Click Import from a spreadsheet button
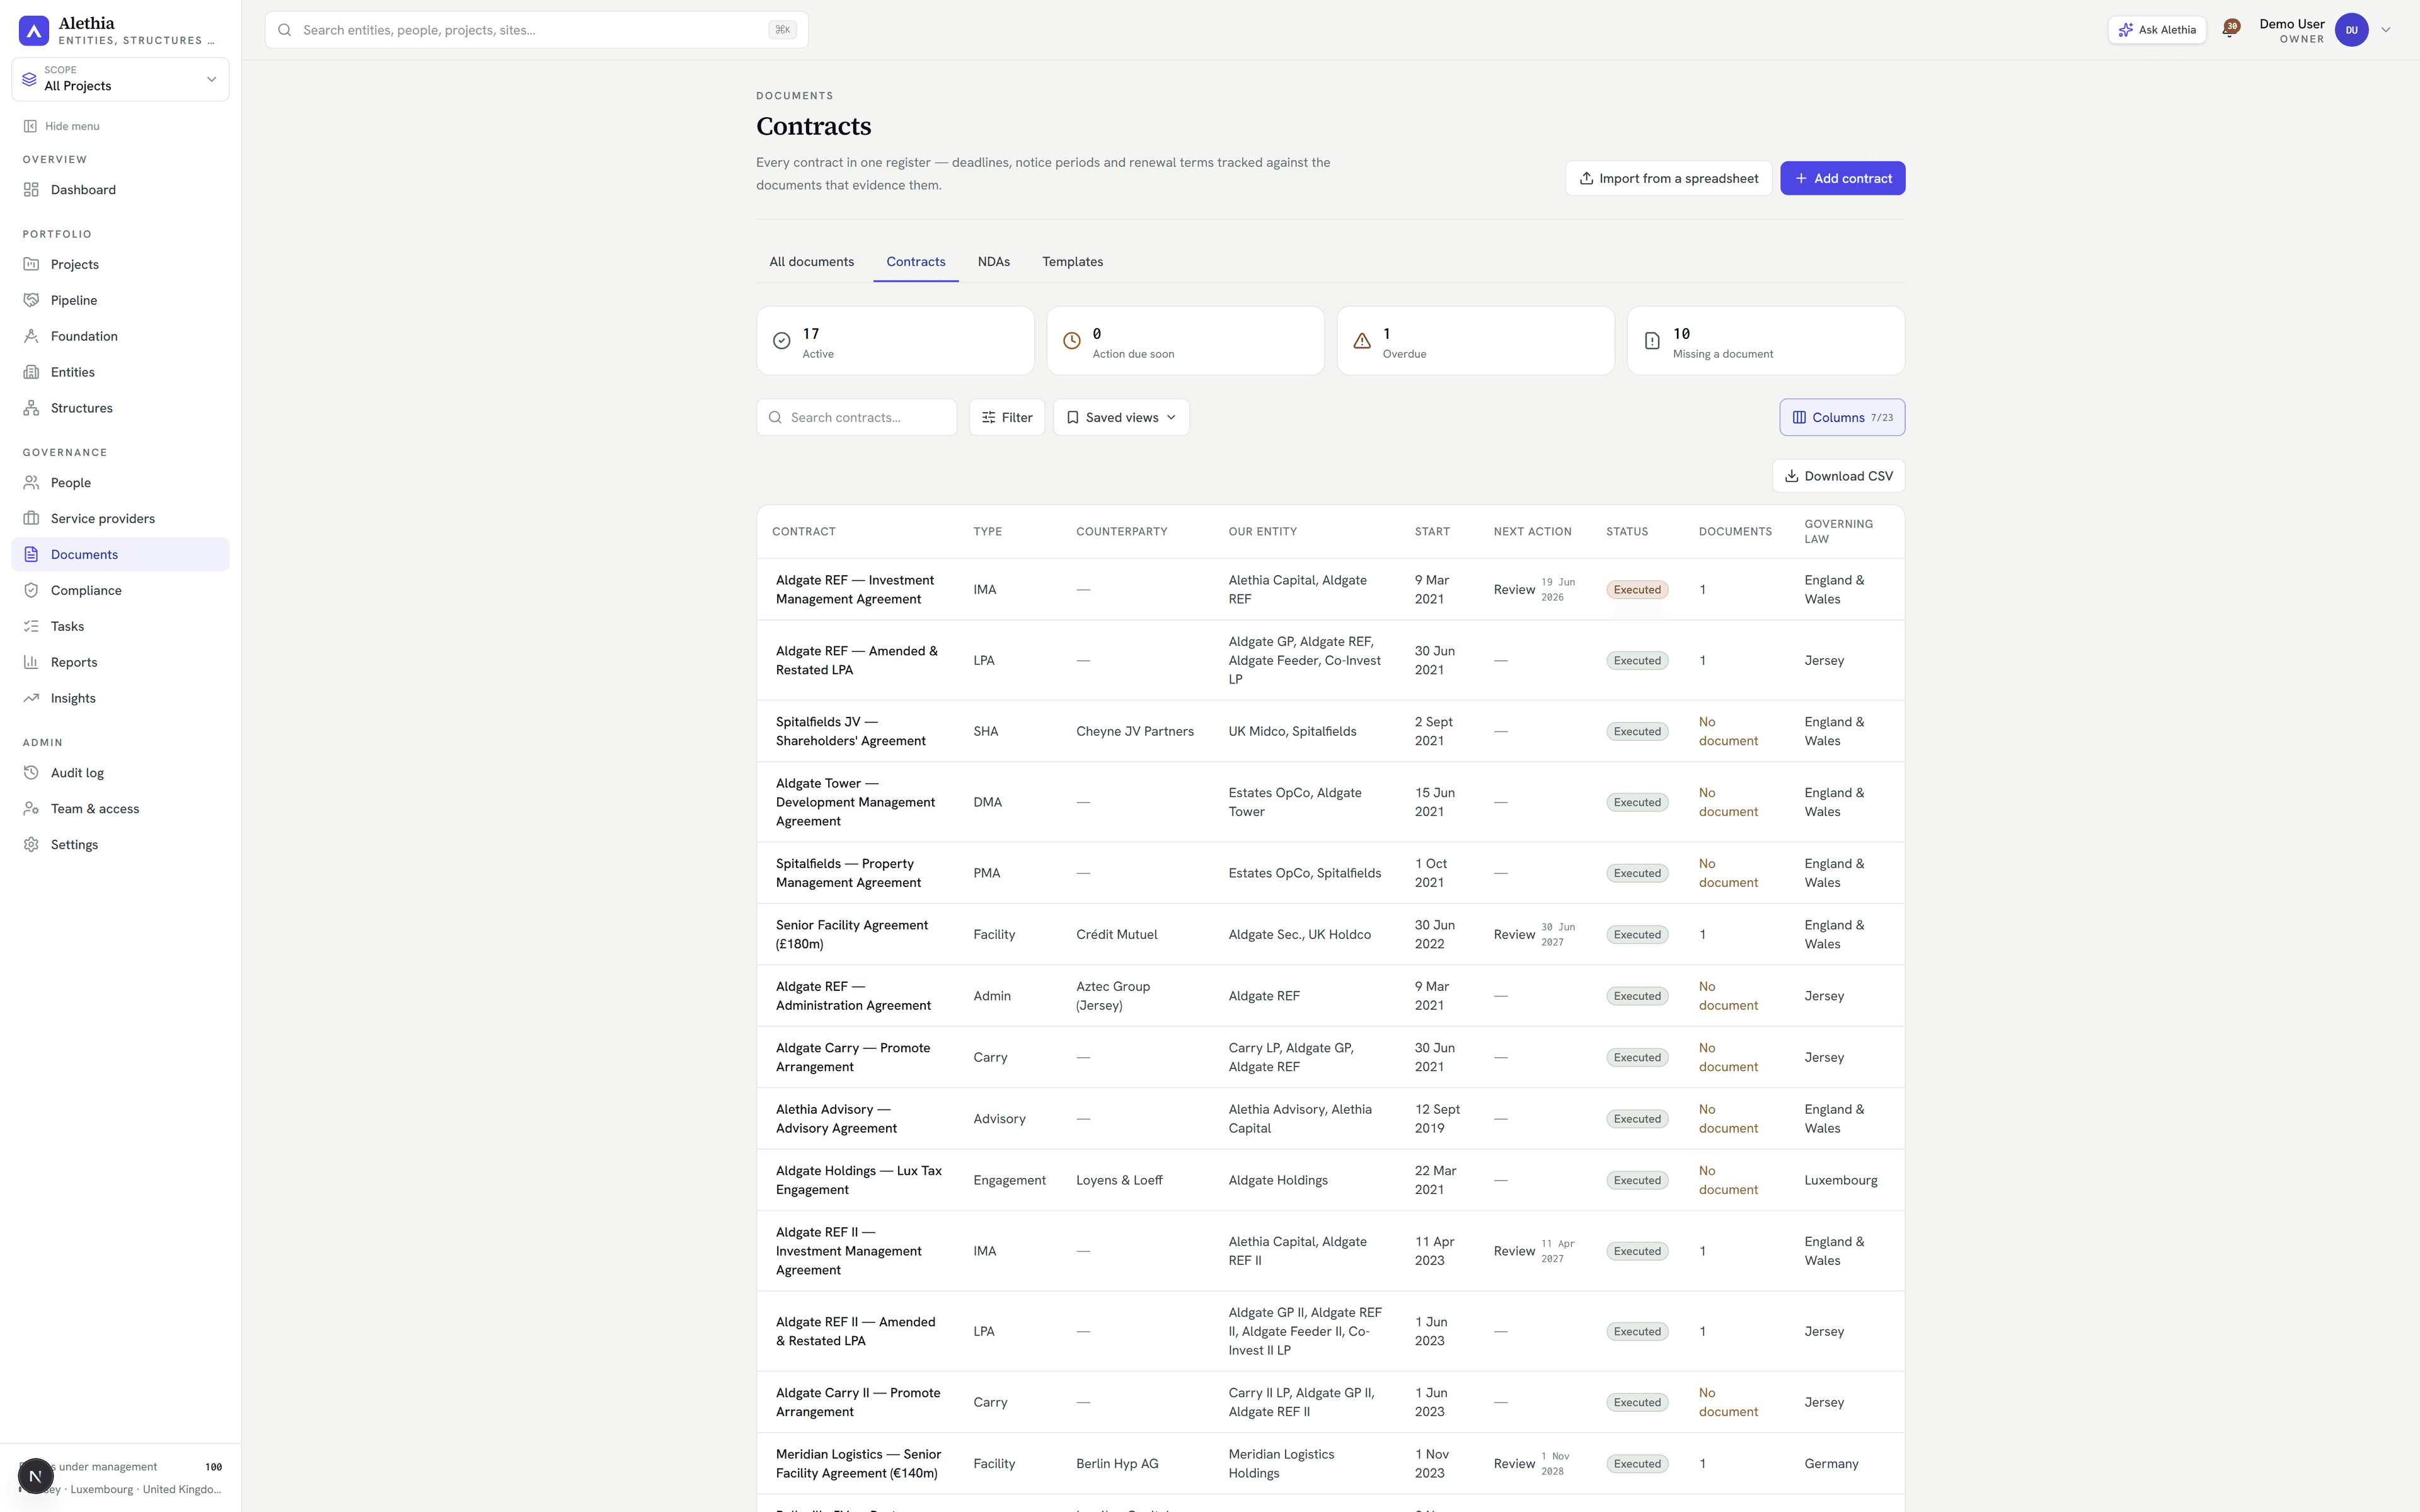 tap(1668, 179)
